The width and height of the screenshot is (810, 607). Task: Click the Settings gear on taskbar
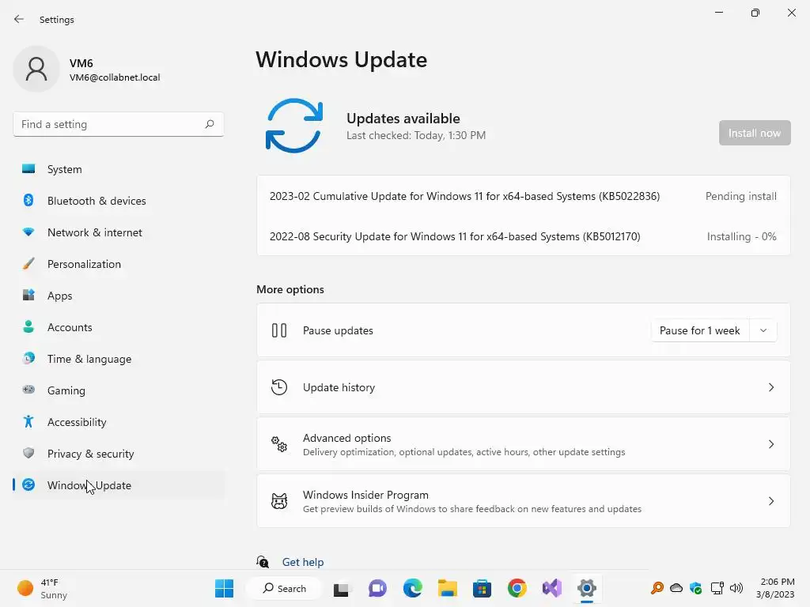(x=587, y=588)
